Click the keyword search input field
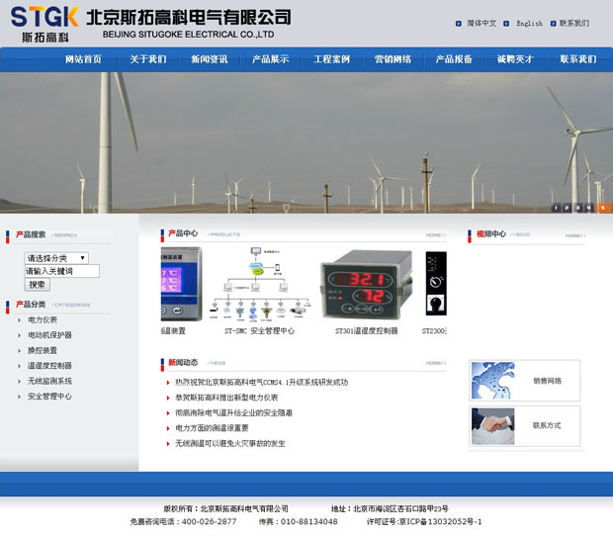 tap(61, 271)
